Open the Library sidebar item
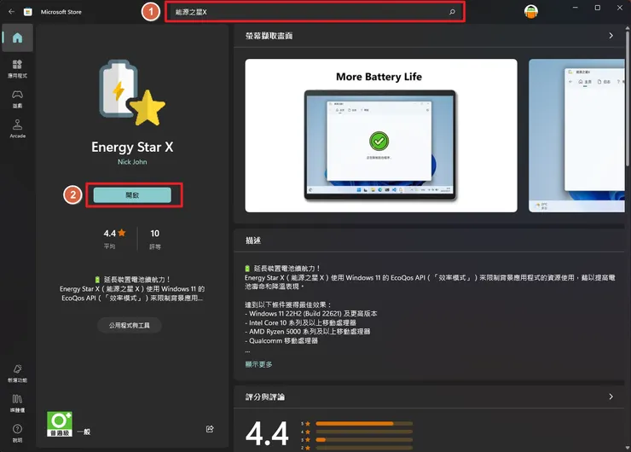631x452 pixels. (x=17, y=403)
